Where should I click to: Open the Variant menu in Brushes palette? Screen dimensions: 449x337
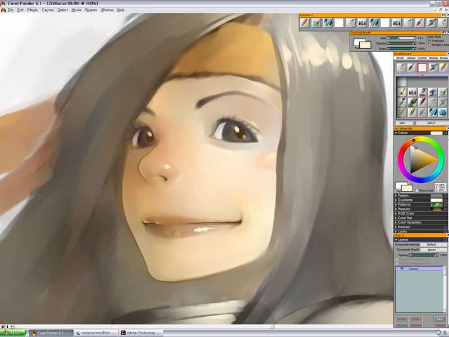411,58
